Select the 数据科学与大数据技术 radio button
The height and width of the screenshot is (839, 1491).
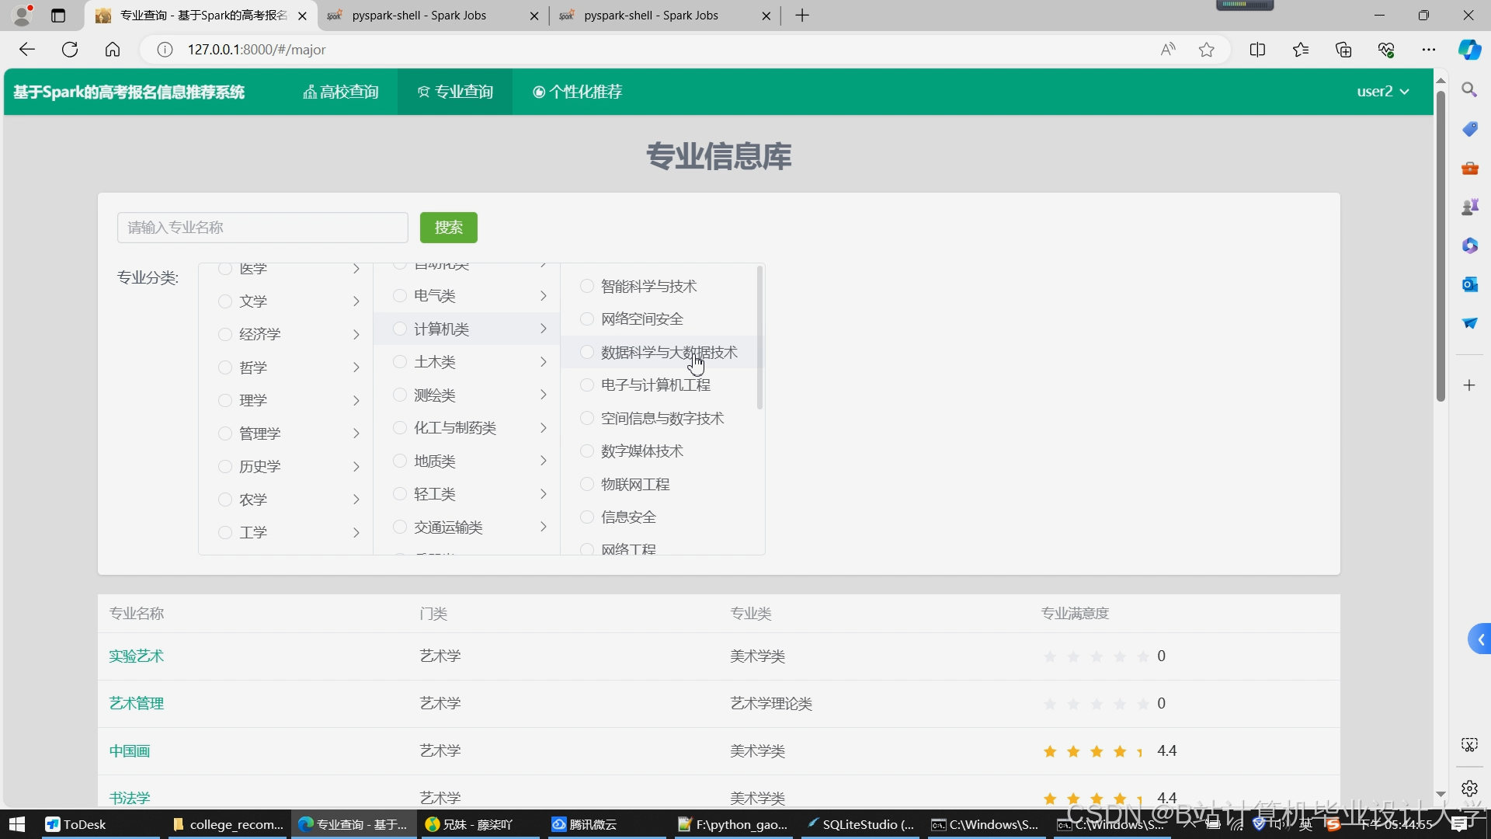[587, 352]
